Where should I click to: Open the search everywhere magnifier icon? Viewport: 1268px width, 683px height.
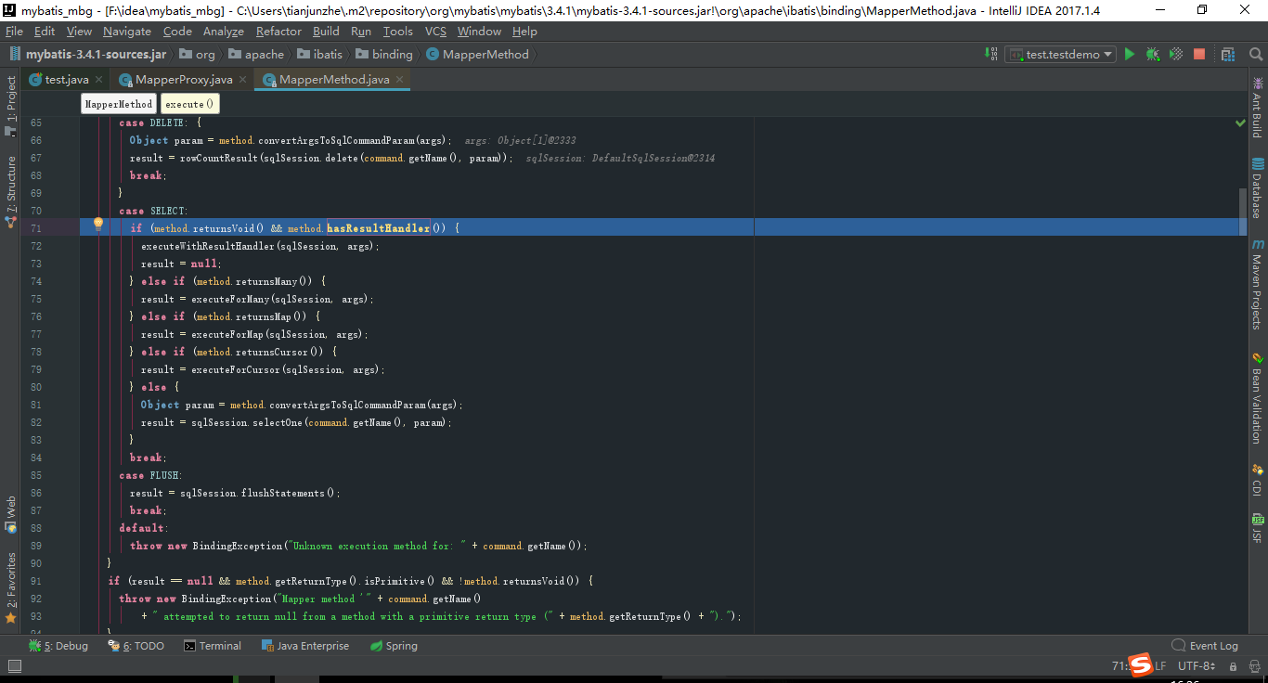tap(1256, 54)
